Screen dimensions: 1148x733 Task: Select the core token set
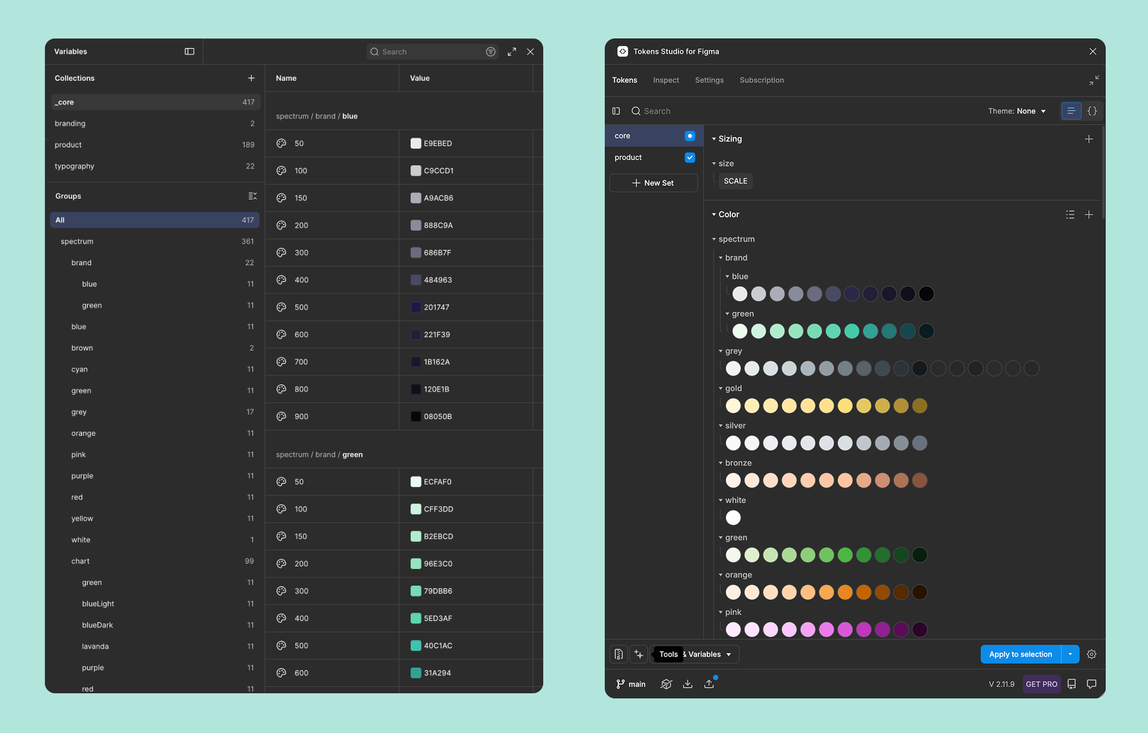pos(654,136)
